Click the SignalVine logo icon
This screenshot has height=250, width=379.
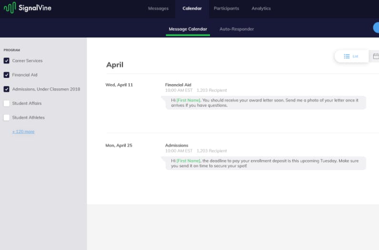click(x=10, y=8)
